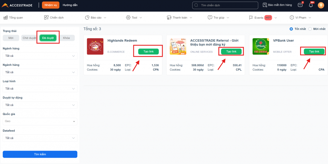Click the Trợ giúp question icon
This screenshot has width=328, height=164.
point(210,18)
